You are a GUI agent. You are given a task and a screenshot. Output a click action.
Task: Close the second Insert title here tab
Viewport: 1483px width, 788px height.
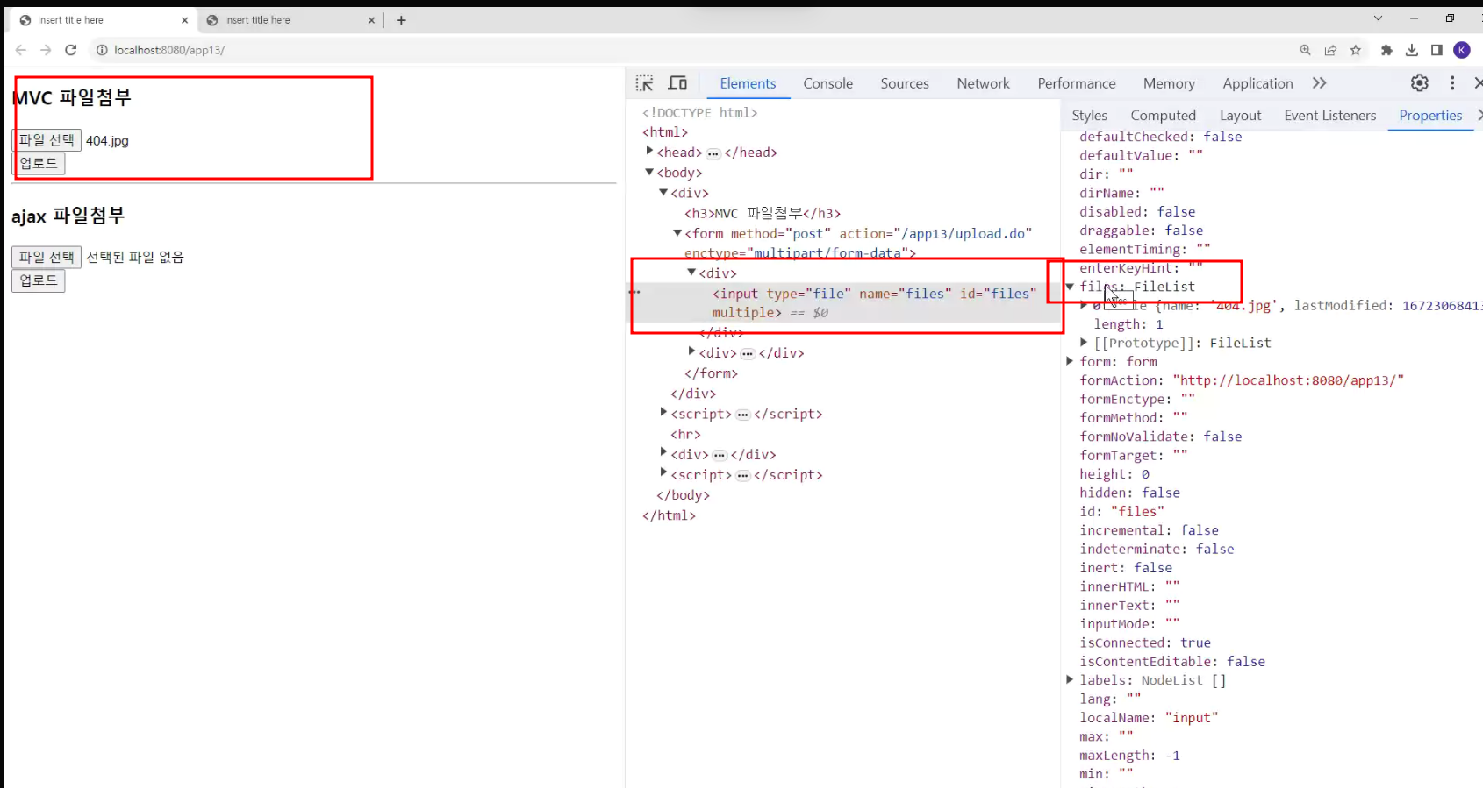tap(371, 20)
